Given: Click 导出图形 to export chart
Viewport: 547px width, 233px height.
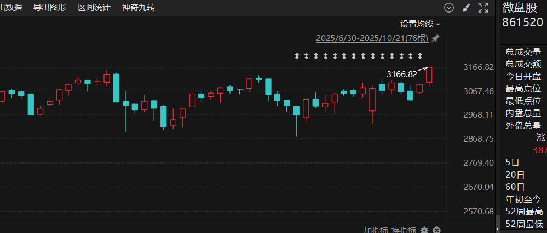Looking at the screenshot, I should [x=49, y=8].
